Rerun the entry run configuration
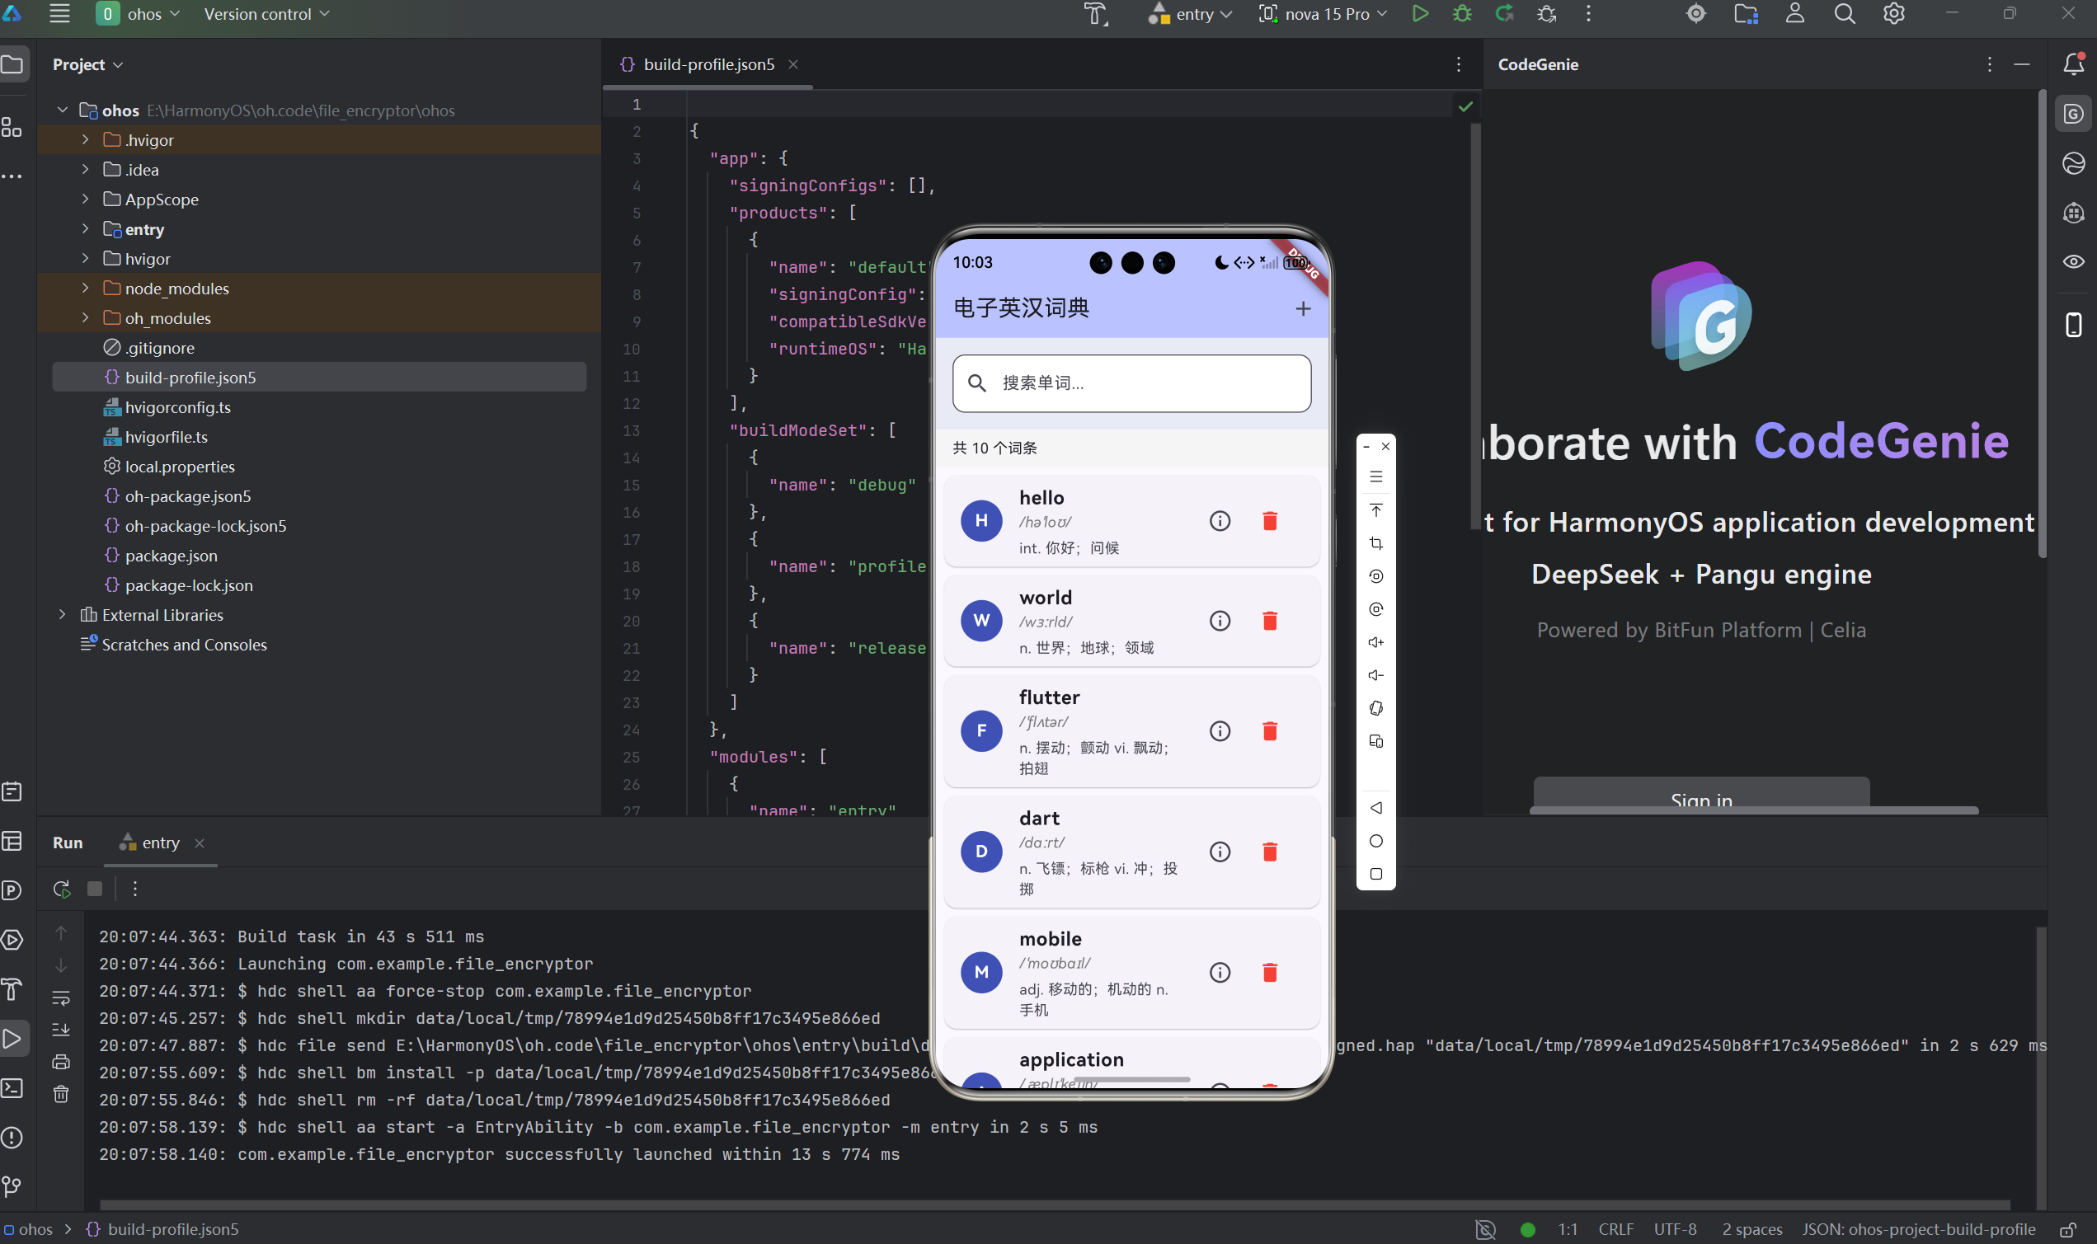The width and height of the screenshot is (2097, 1244). [x=61, y=889]
